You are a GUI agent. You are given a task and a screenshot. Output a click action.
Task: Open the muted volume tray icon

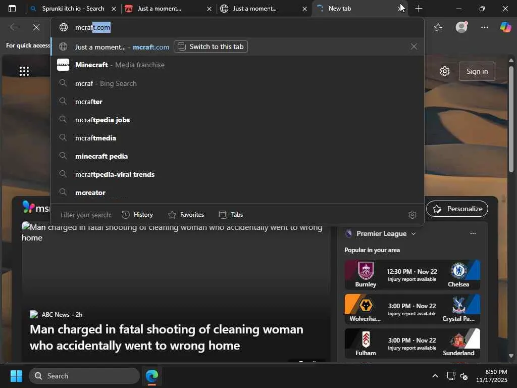464,376
